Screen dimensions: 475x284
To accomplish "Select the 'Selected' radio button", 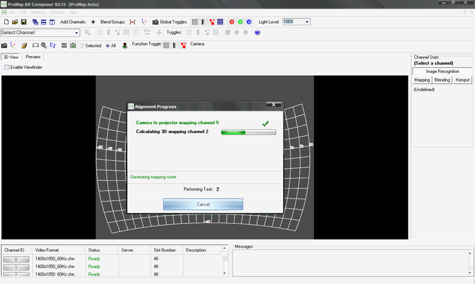I will click(x=82, y=46).
